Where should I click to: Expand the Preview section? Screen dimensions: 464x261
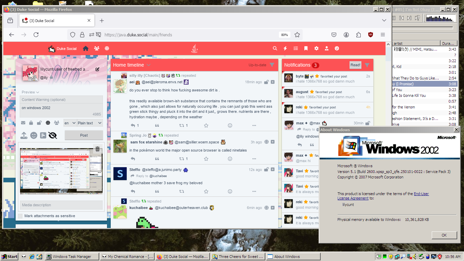(30, 92)
